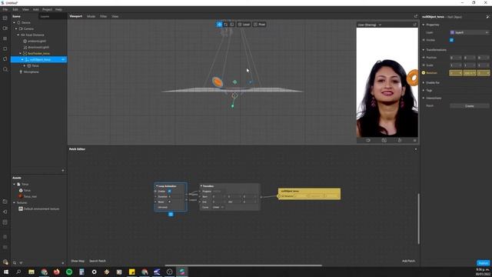Collapse the faceTracker node in scene tree
The height and width of the screenshot is (277, 492).
pos(21,53)
